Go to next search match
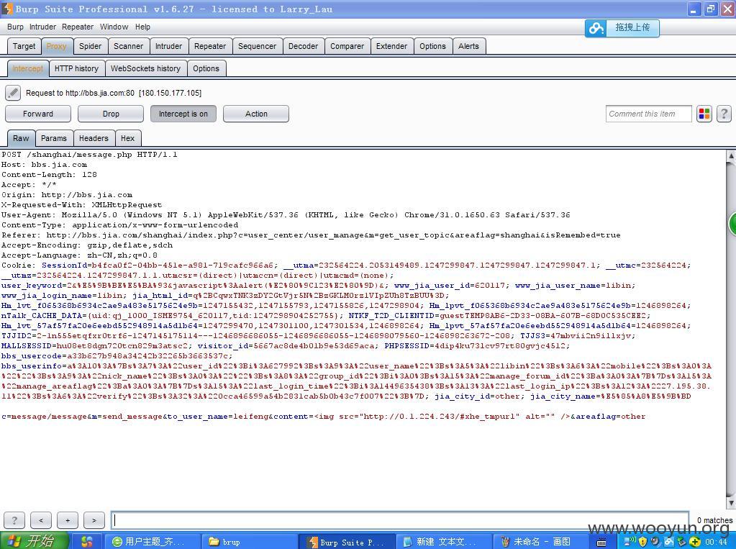This screenshot has width=736, height=549. pos(94,520)
